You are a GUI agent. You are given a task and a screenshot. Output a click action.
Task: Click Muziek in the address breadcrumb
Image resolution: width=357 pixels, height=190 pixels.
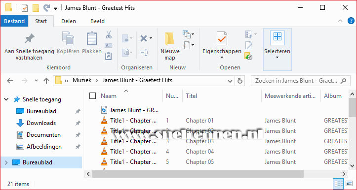(82, 80)
